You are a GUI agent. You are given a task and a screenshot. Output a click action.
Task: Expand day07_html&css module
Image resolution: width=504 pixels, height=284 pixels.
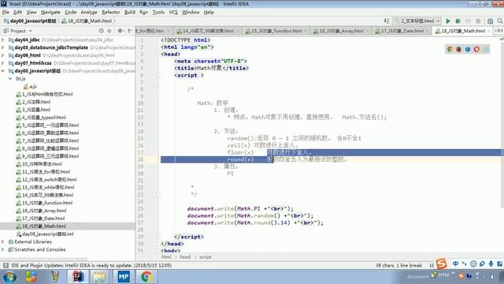coord(3,63)
